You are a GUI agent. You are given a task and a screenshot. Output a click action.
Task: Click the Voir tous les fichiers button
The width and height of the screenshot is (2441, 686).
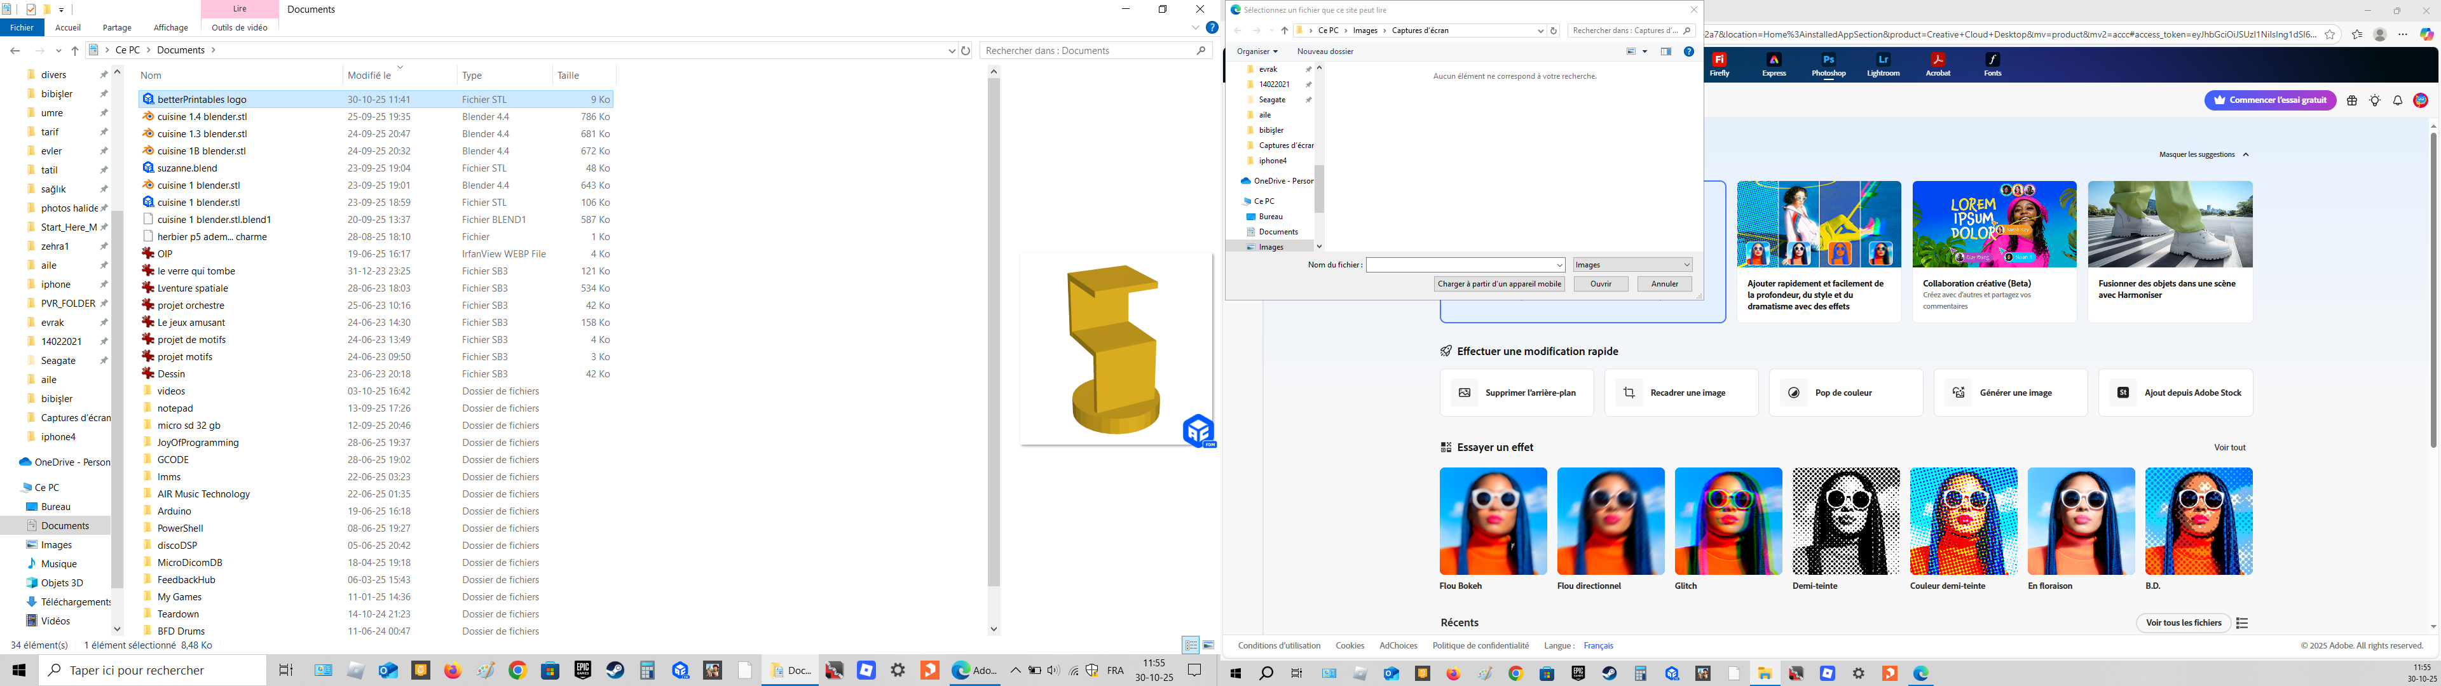(x=2184, y=622)
